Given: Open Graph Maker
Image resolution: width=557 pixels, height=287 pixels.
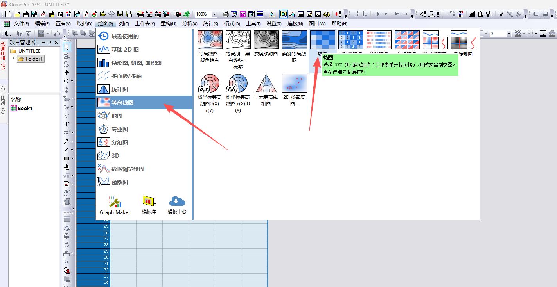Looking at the screenshot, I should click(115, 205).
